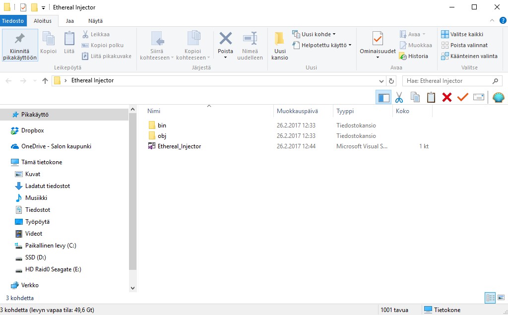This screenshot has width=508, height=315.
Task: Open Quick Access Toolbar customize arrow
Action: click(x=44, y=8)
